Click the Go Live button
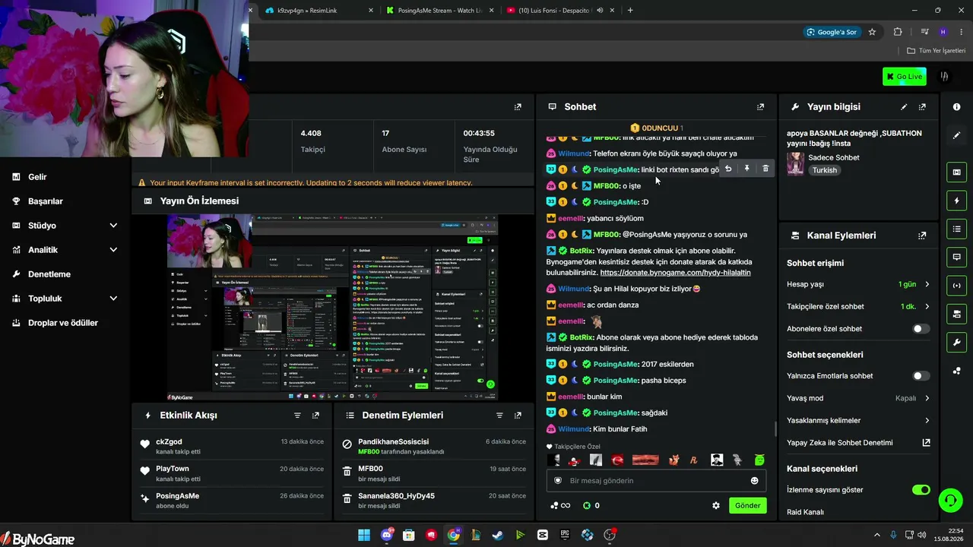Image resolution: width=973 pixels, height=547 pixels. [904, 76]
